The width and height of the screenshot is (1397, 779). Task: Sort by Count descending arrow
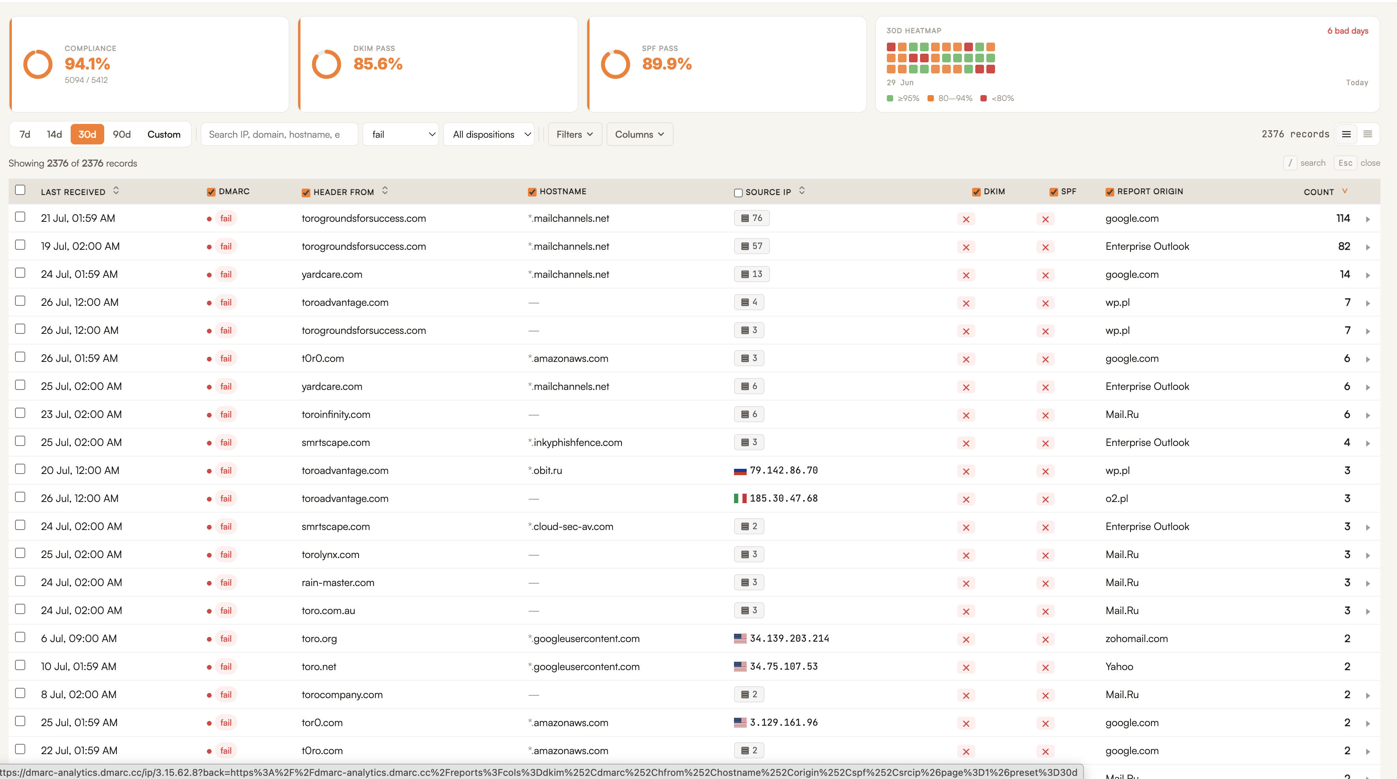pyautogui.click(x=1345, y=191)
